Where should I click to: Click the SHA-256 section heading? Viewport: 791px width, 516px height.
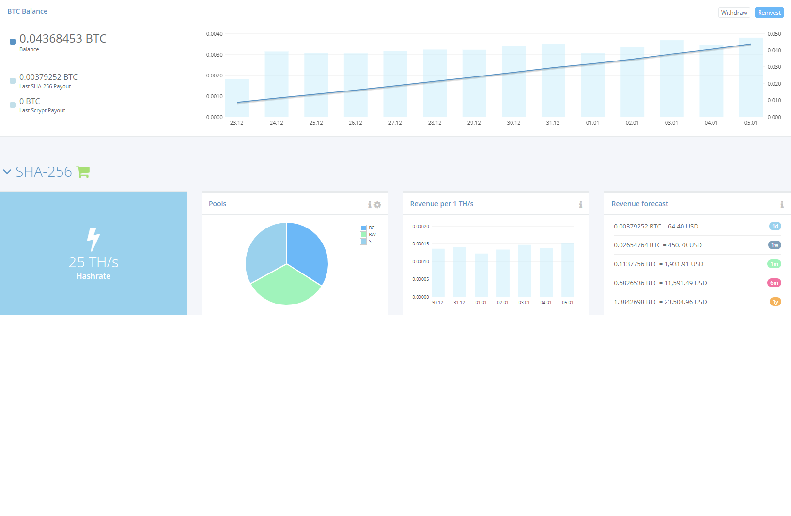point(44,172)
